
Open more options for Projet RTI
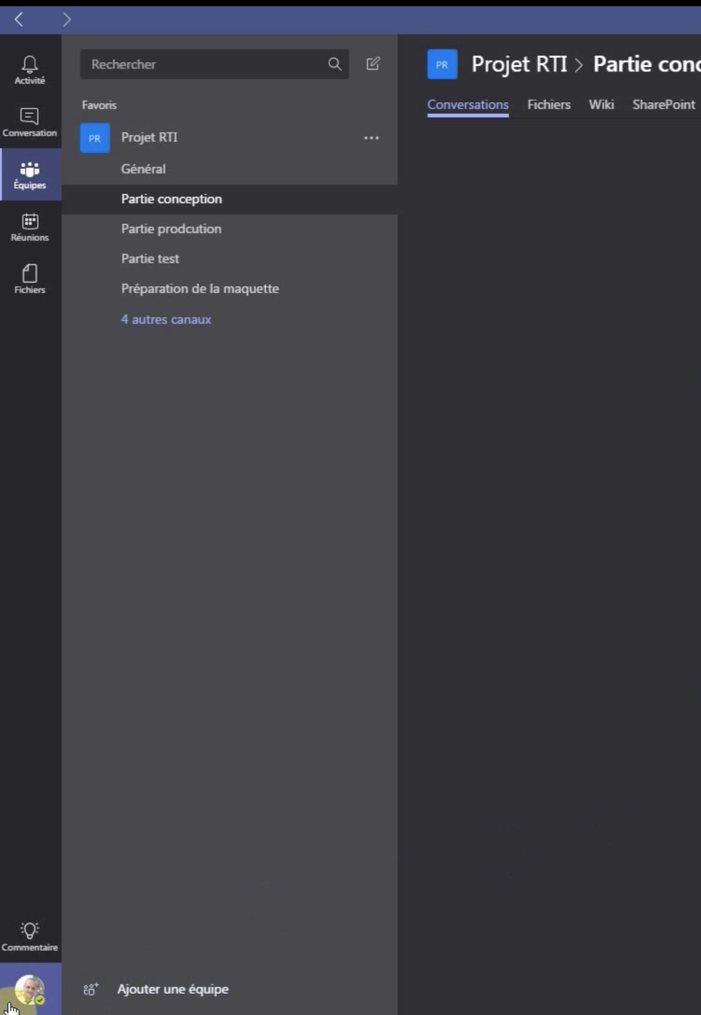(x=372, y=138)
